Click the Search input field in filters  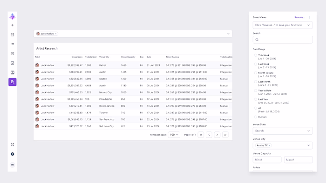click(283, 39)
